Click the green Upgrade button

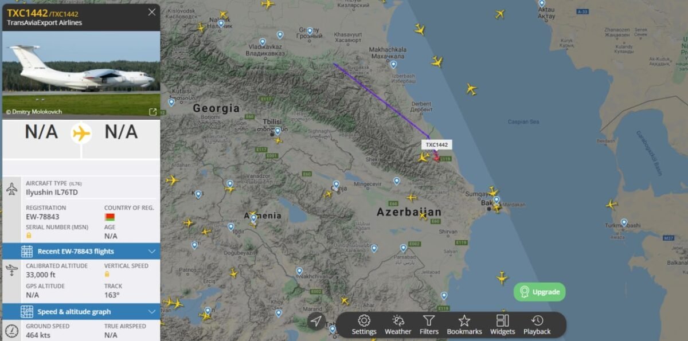coord(540,292)
